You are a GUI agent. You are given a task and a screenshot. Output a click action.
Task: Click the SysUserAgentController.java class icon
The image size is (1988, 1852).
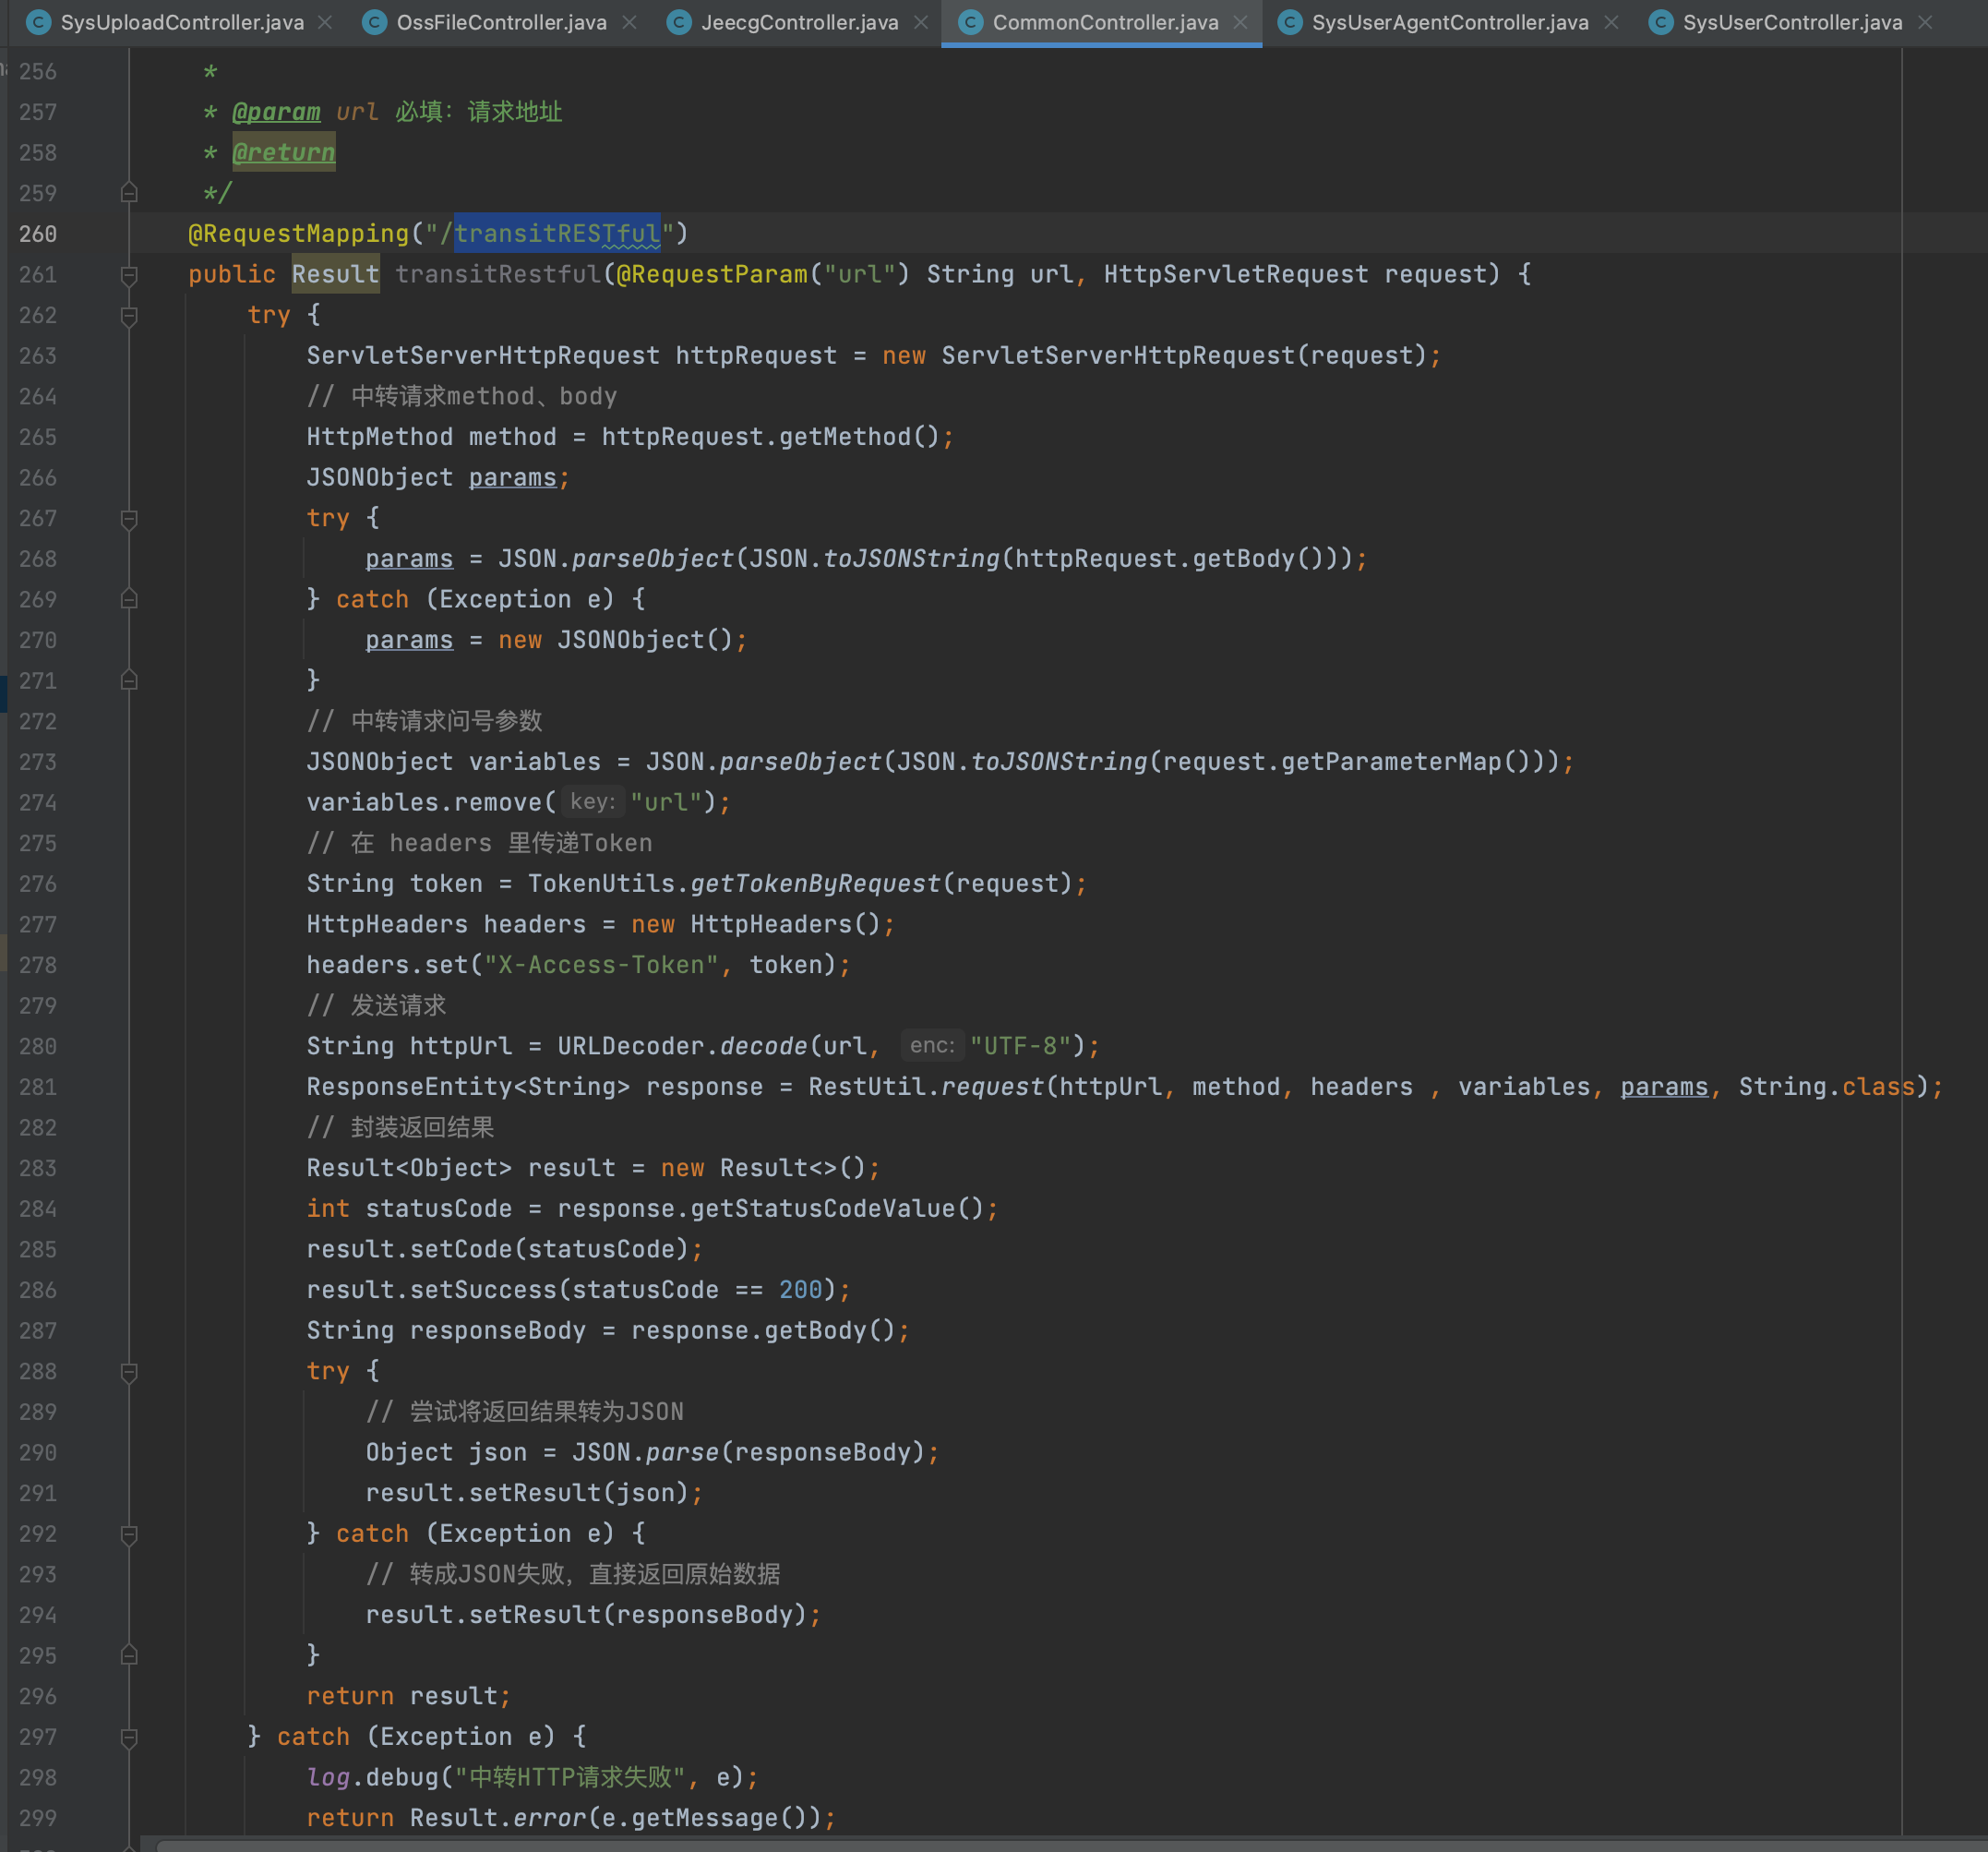(1290, 22)
